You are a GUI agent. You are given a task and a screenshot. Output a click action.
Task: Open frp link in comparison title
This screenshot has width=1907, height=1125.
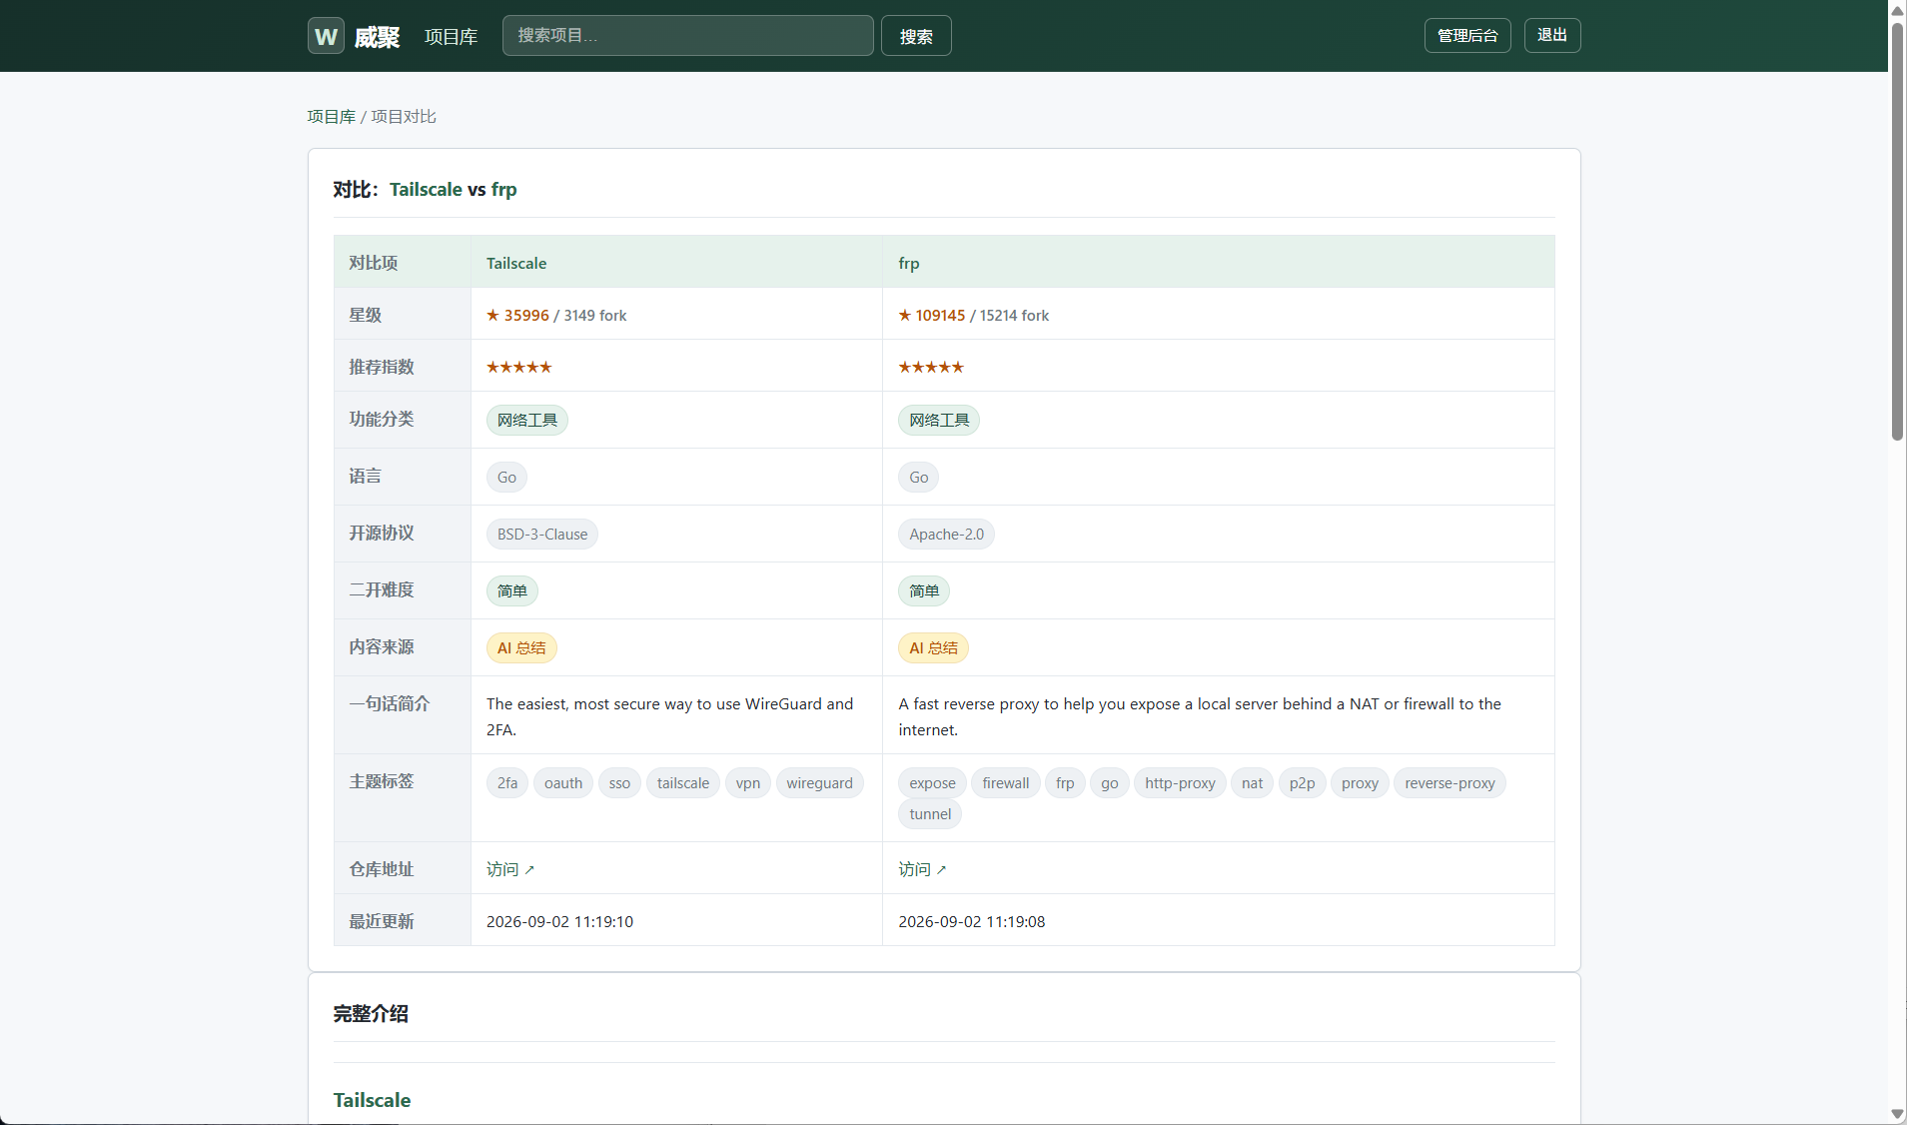coord(504,190)
